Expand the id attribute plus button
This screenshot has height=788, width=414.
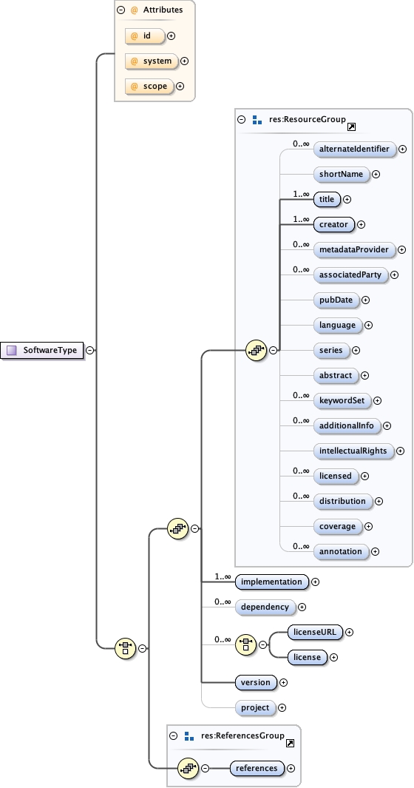[171, 36]
